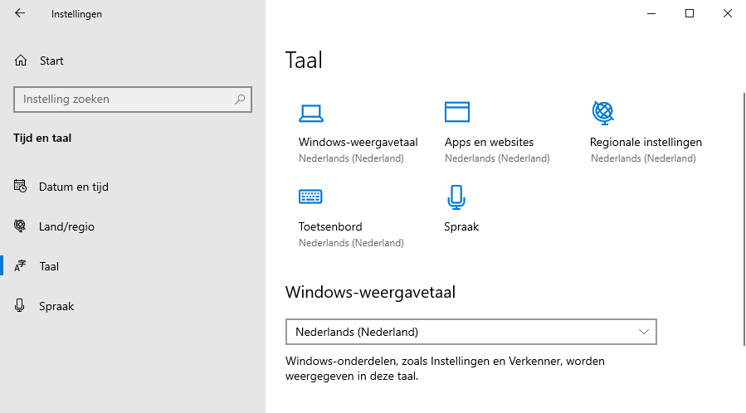The height and width of the screenshot is (413, 746).
Task: Click the magnifier icon in search box
Action: point(240,100)
